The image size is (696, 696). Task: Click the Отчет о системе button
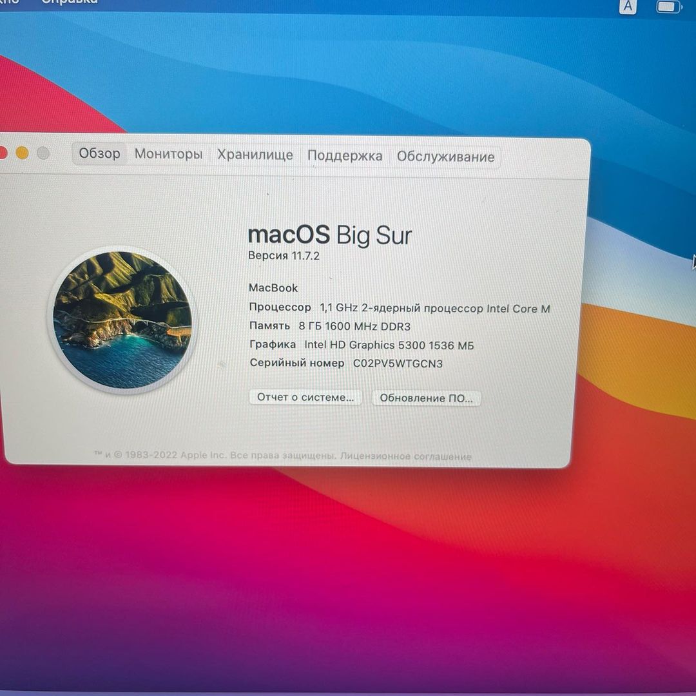[305, 397]
